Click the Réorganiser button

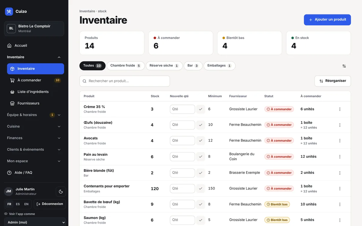333,81
